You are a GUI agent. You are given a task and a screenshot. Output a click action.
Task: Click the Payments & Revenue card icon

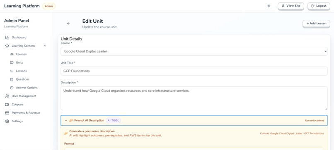tap(7, 113)
